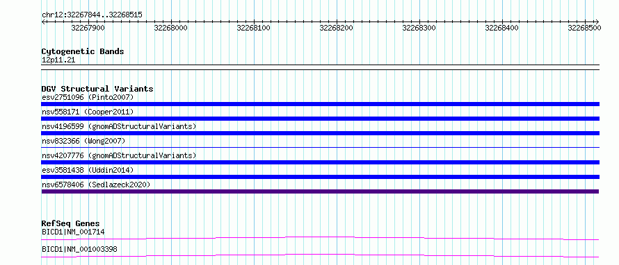
Task: Click the nsv6578406 (Sedlazeck2020) label
Action: (x=96, y=185)
